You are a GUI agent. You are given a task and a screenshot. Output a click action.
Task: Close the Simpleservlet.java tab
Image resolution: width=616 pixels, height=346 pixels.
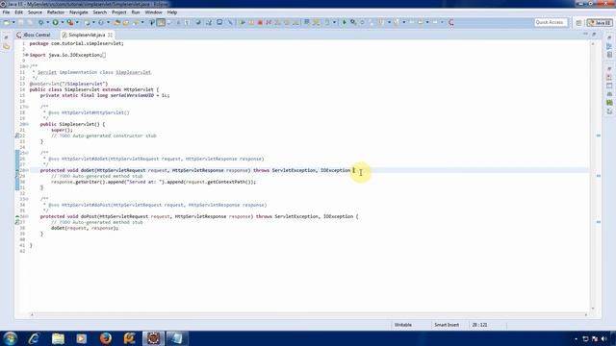point(110,35)
